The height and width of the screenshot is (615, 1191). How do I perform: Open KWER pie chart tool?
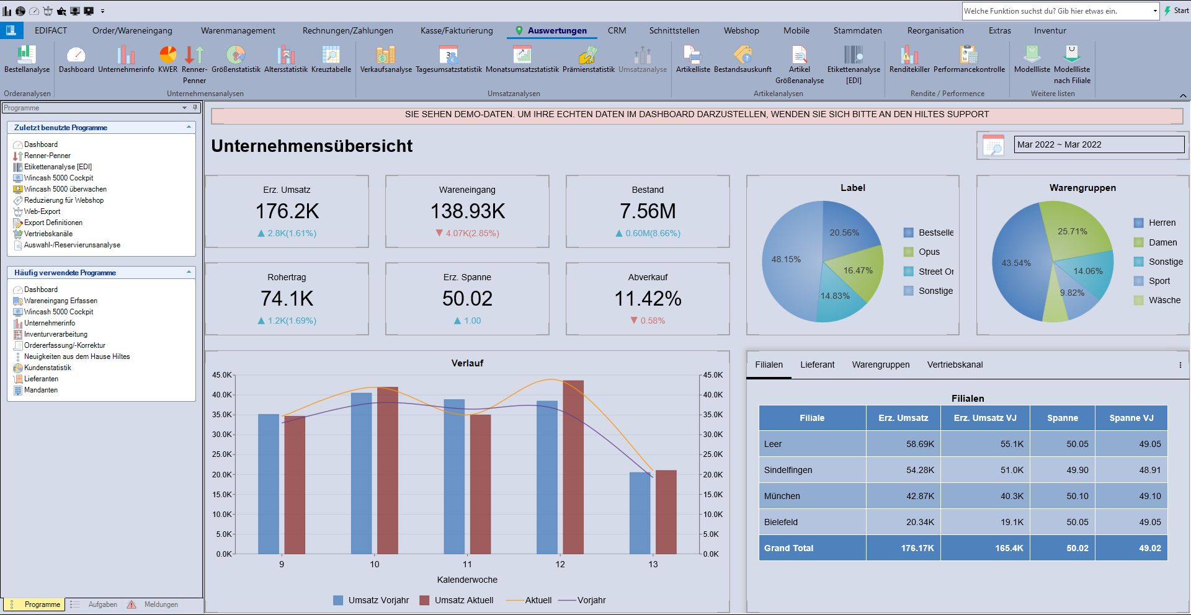coord(167,56)
